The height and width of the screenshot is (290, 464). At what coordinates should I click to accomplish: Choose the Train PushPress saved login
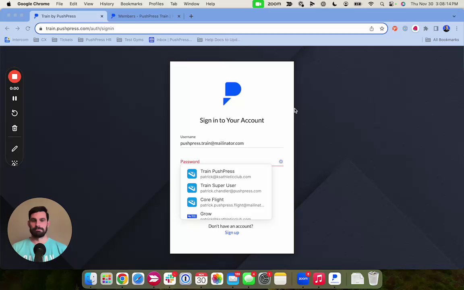point(226,174)
